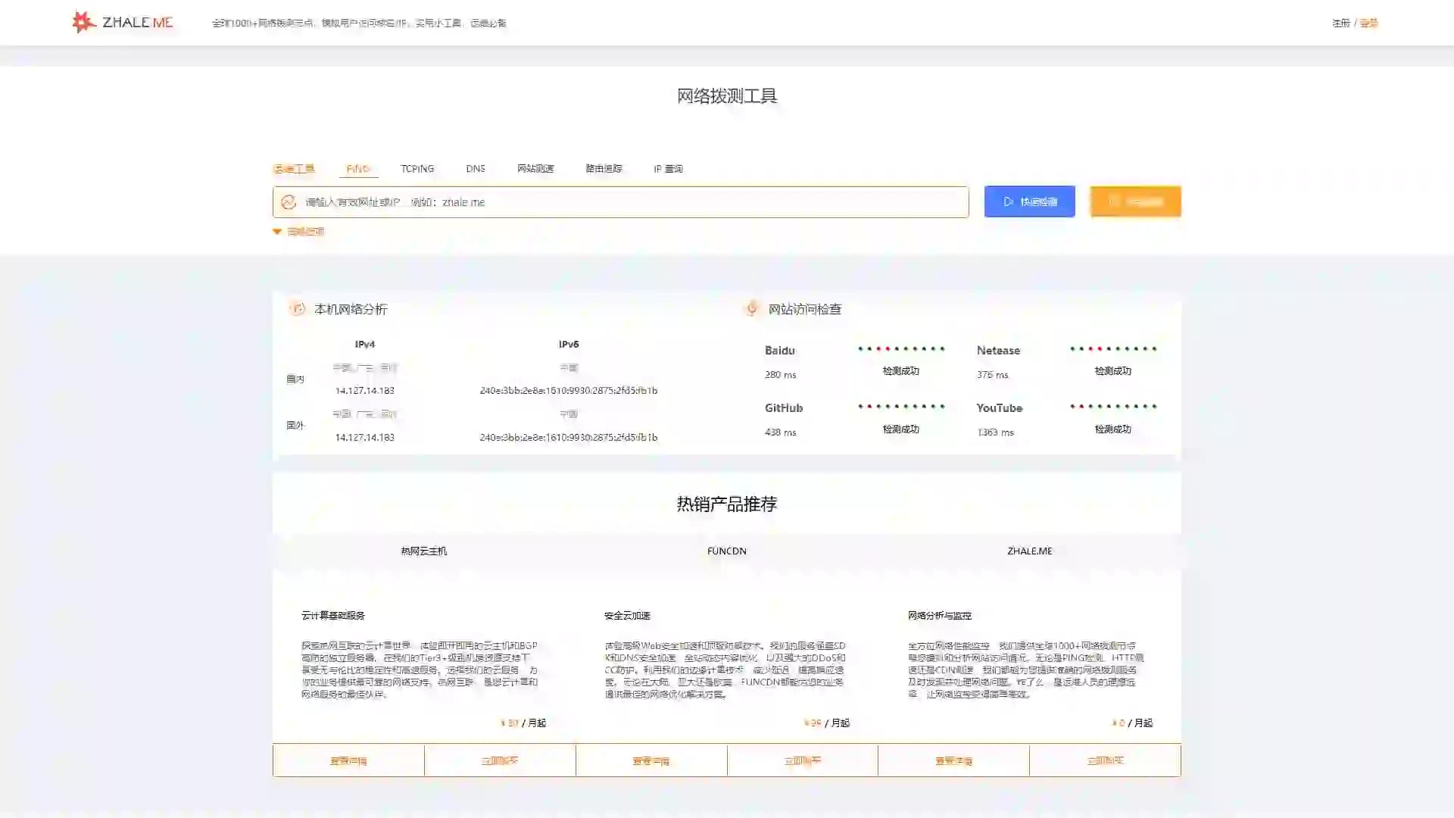This screenshot has width=1454, height=818.
Task: Click the 本机网络分析 section icon
Action: pos(297,309)
